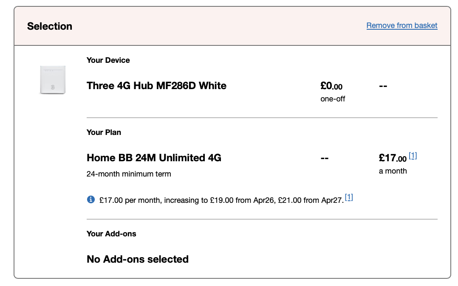This screenshot has height=286, width=458.
Task: Open footnote [1] next to £17.00 price
Action: (413, 156)
